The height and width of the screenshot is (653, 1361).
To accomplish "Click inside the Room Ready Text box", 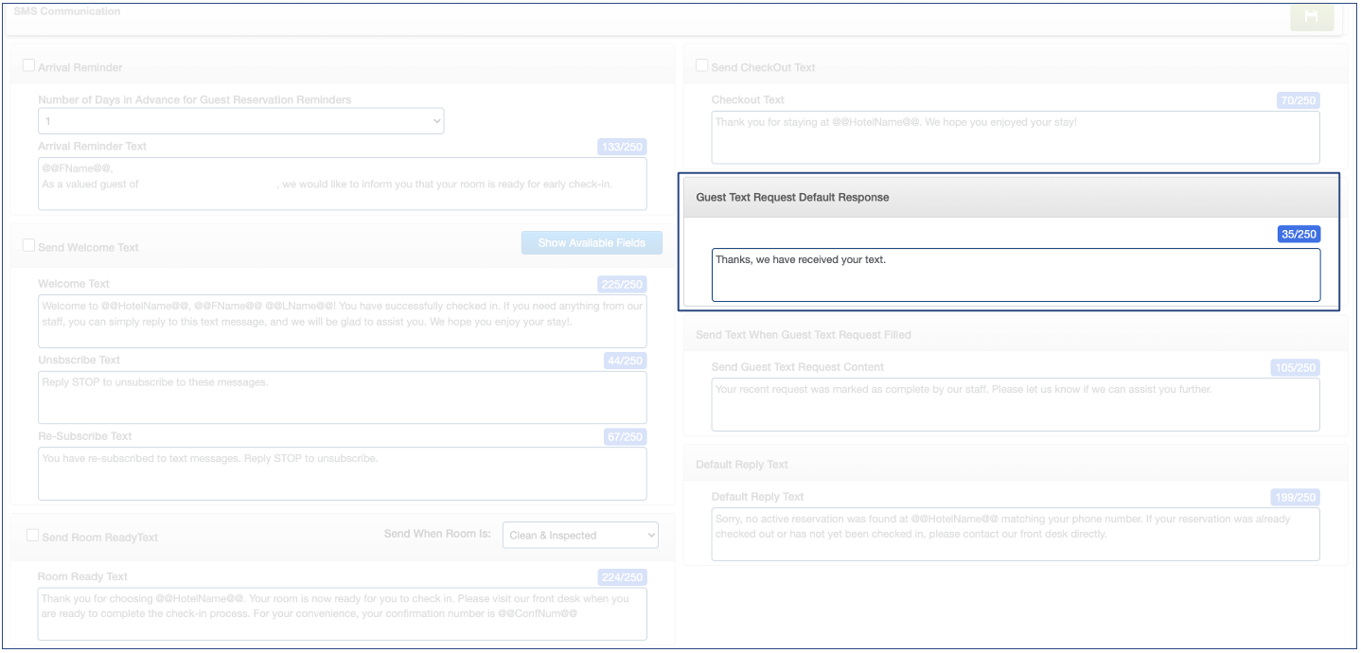I will pyautogui.click(x=342, y=613).
